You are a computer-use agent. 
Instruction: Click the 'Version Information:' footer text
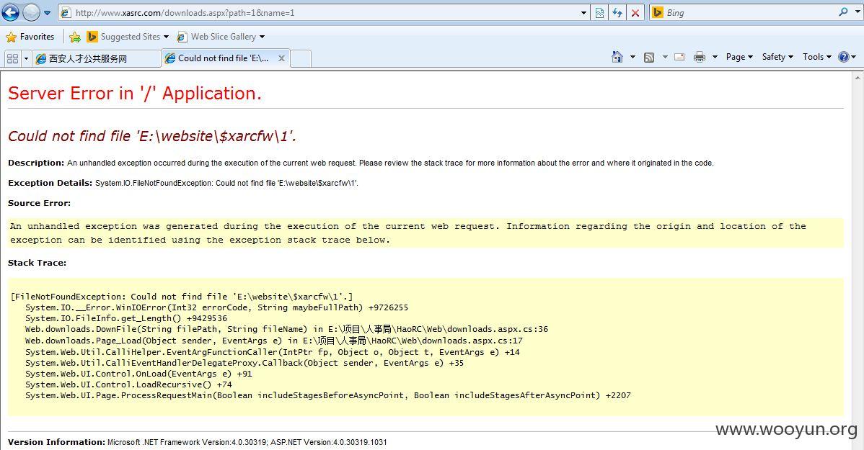(56, 442)
